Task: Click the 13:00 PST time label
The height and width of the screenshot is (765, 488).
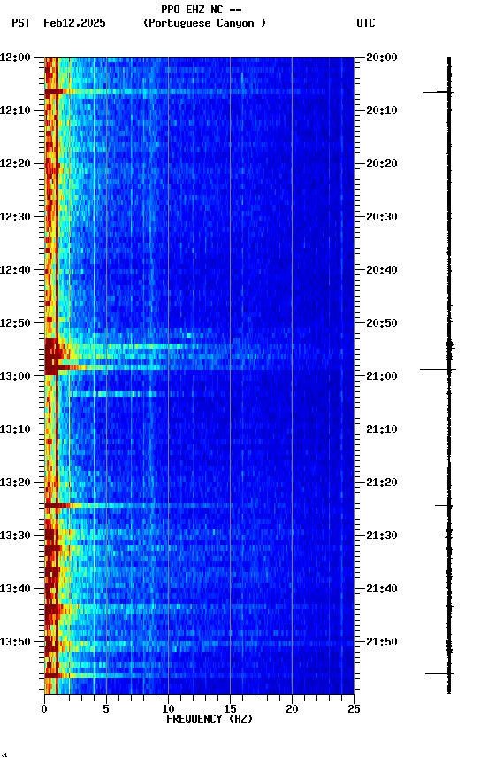Action: [x=15, y=376]
